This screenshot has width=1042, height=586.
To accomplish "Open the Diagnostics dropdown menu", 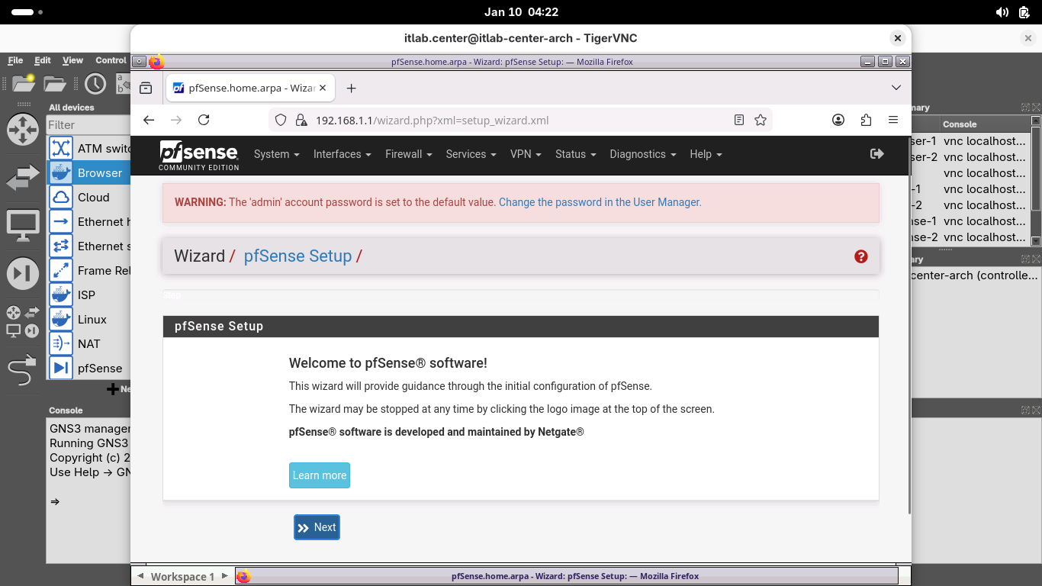I will tap(642, 154).
